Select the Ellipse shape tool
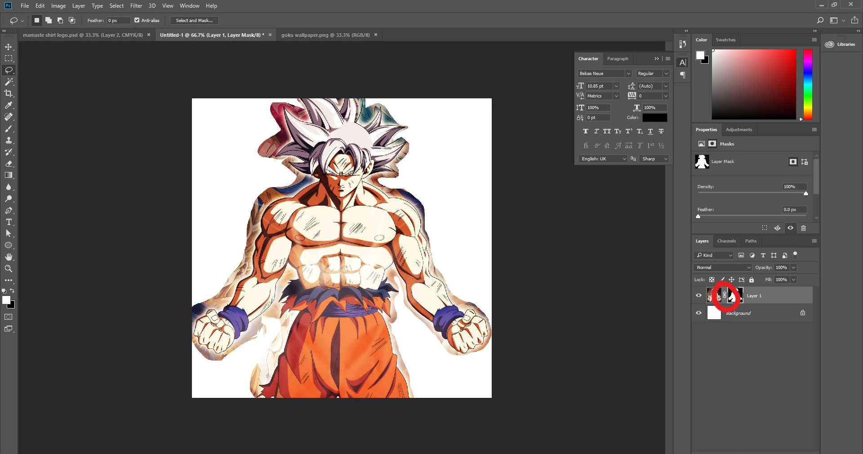This screenshot has width=863, height=454. point(9,245)
